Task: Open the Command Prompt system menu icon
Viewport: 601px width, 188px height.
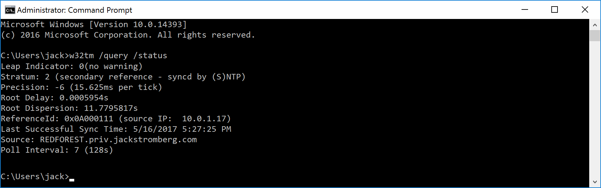Action: pyautogui.click(x=10, y=10)
